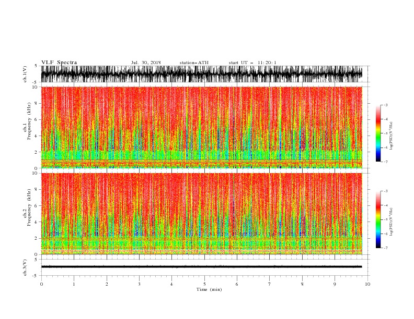Click the ch.1 PSD color bar
Viewport: 414px width, 319px height.
[x=378, y=133]
